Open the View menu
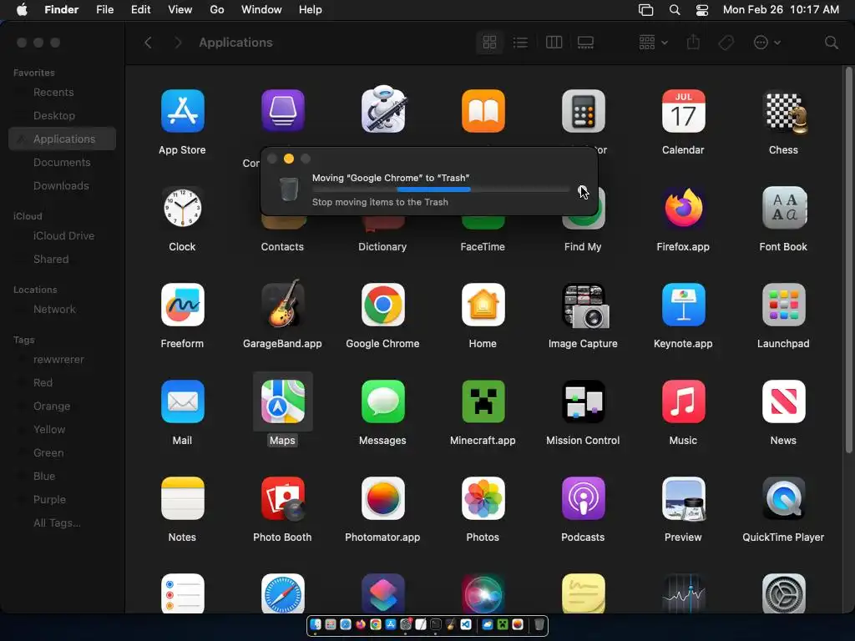This screenshot has width=855, height=641. coord(180,10)
